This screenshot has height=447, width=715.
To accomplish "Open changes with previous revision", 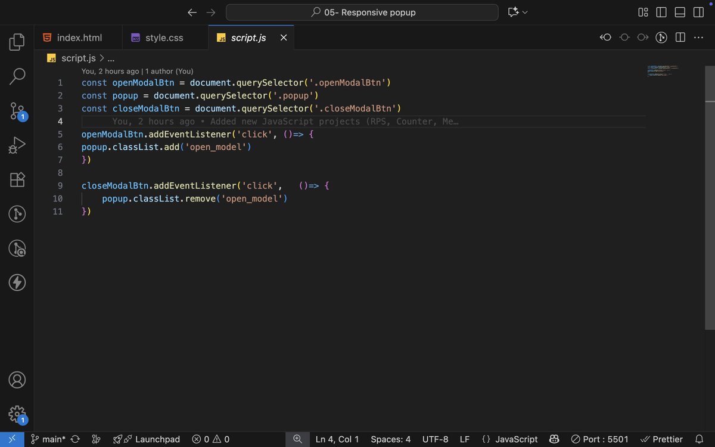I will (x=605, y=38).
